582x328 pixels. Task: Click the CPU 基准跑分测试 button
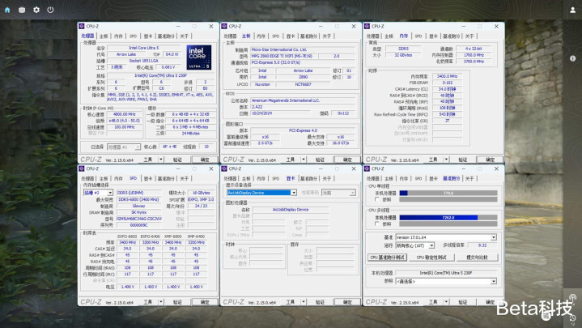388,257
